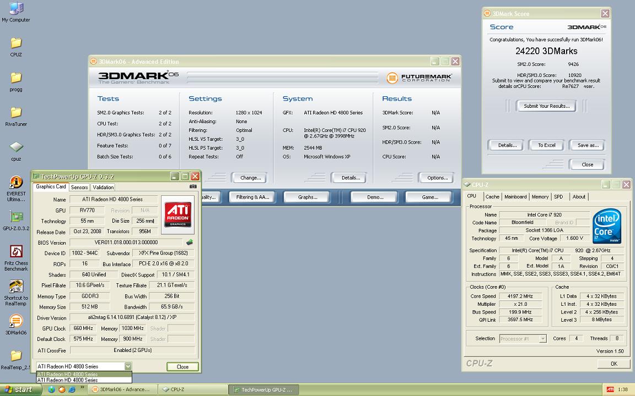
Task: Click the ATI Radeon logo in GPU-Z
Action: pyautogui.click(x=177, y=215)
